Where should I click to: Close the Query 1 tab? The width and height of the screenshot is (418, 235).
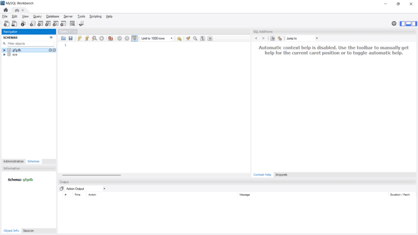coord(75,31)
